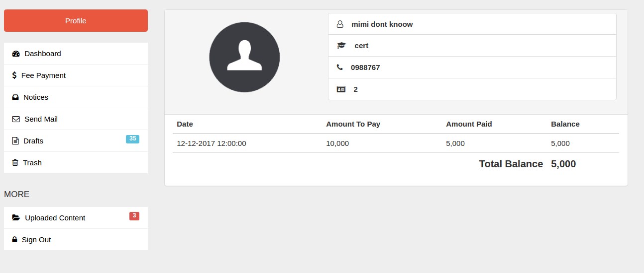Click the Drafts count badge 35
The height and width of the screenshot is (273, 644).
(x=133, y=139)
